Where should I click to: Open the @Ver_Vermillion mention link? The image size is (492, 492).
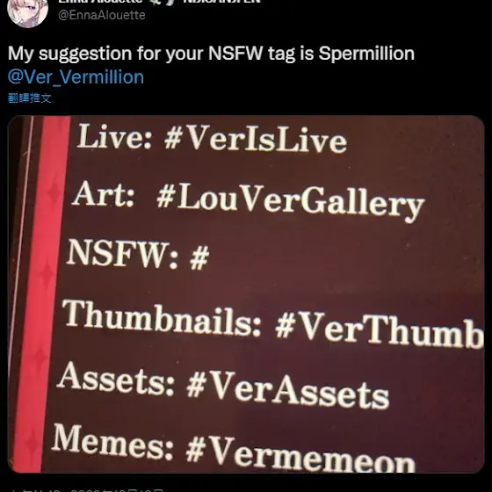coord(76,77)
